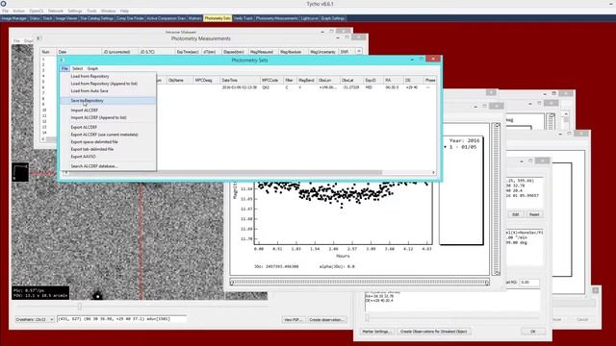
Task: Open the OpenCL menu
Action: coord(37,11)
